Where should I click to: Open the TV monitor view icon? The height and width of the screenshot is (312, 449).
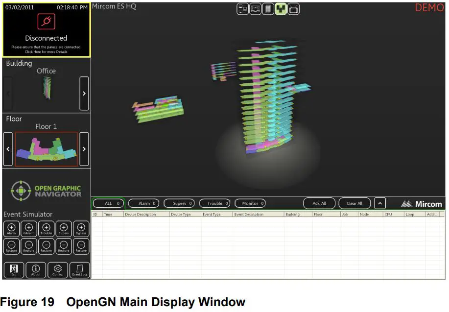[293, 9]
